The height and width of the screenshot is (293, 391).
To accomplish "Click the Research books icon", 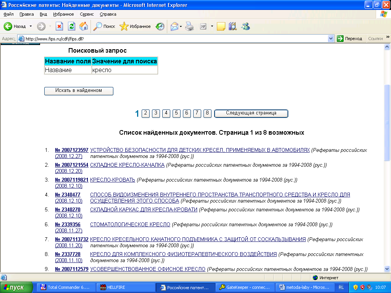I will coord(233,26).
